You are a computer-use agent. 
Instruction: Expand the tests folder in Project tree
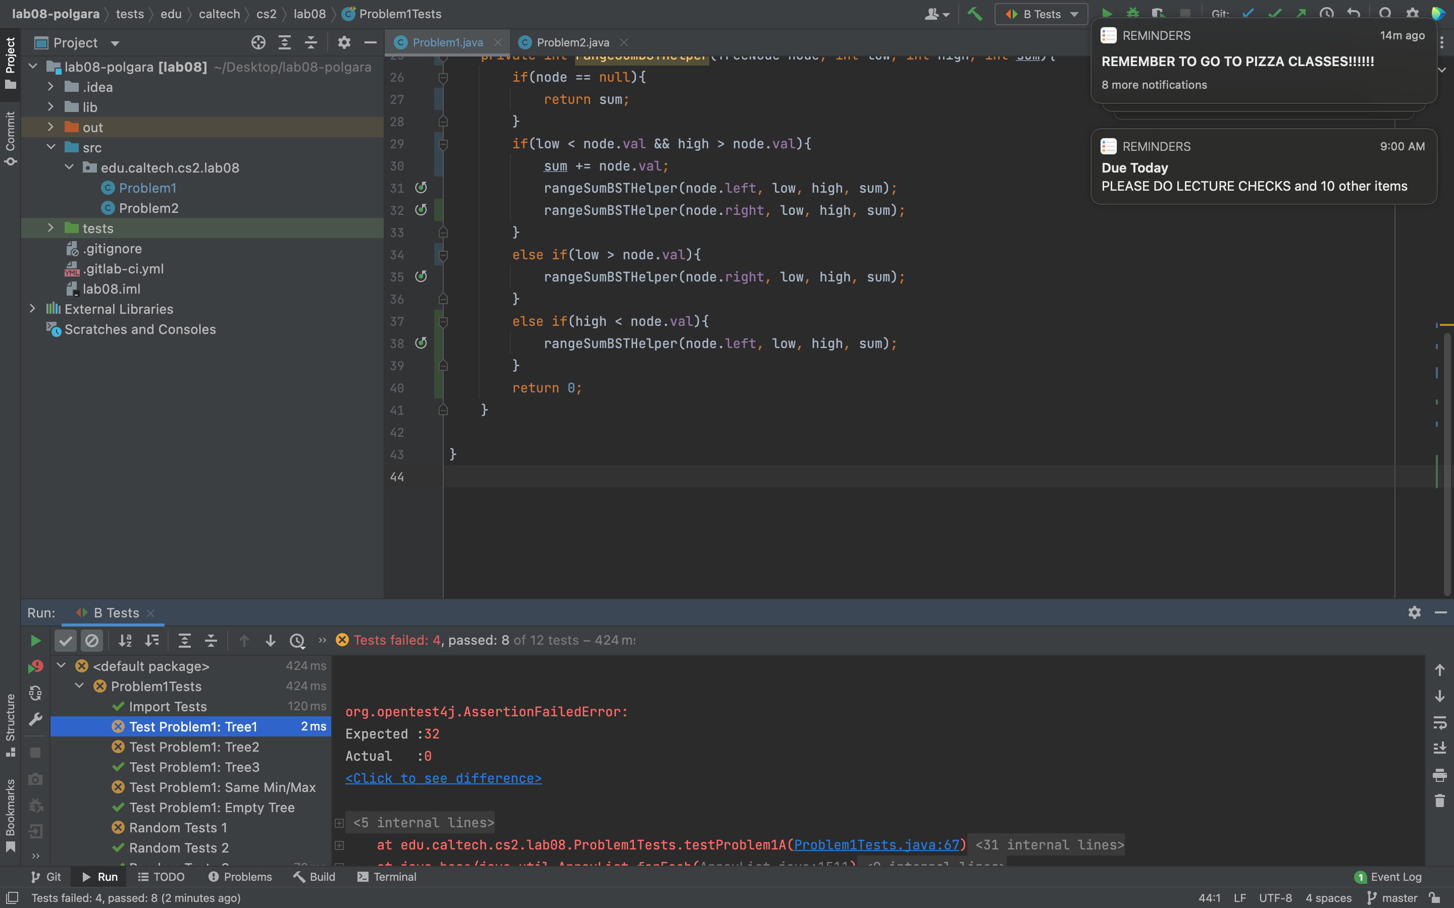51,228
